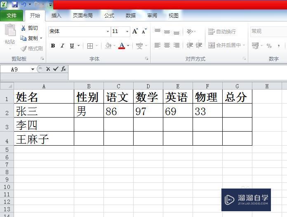
Task: Toggle Italic formatting
Action: click(x=62, y=46)
